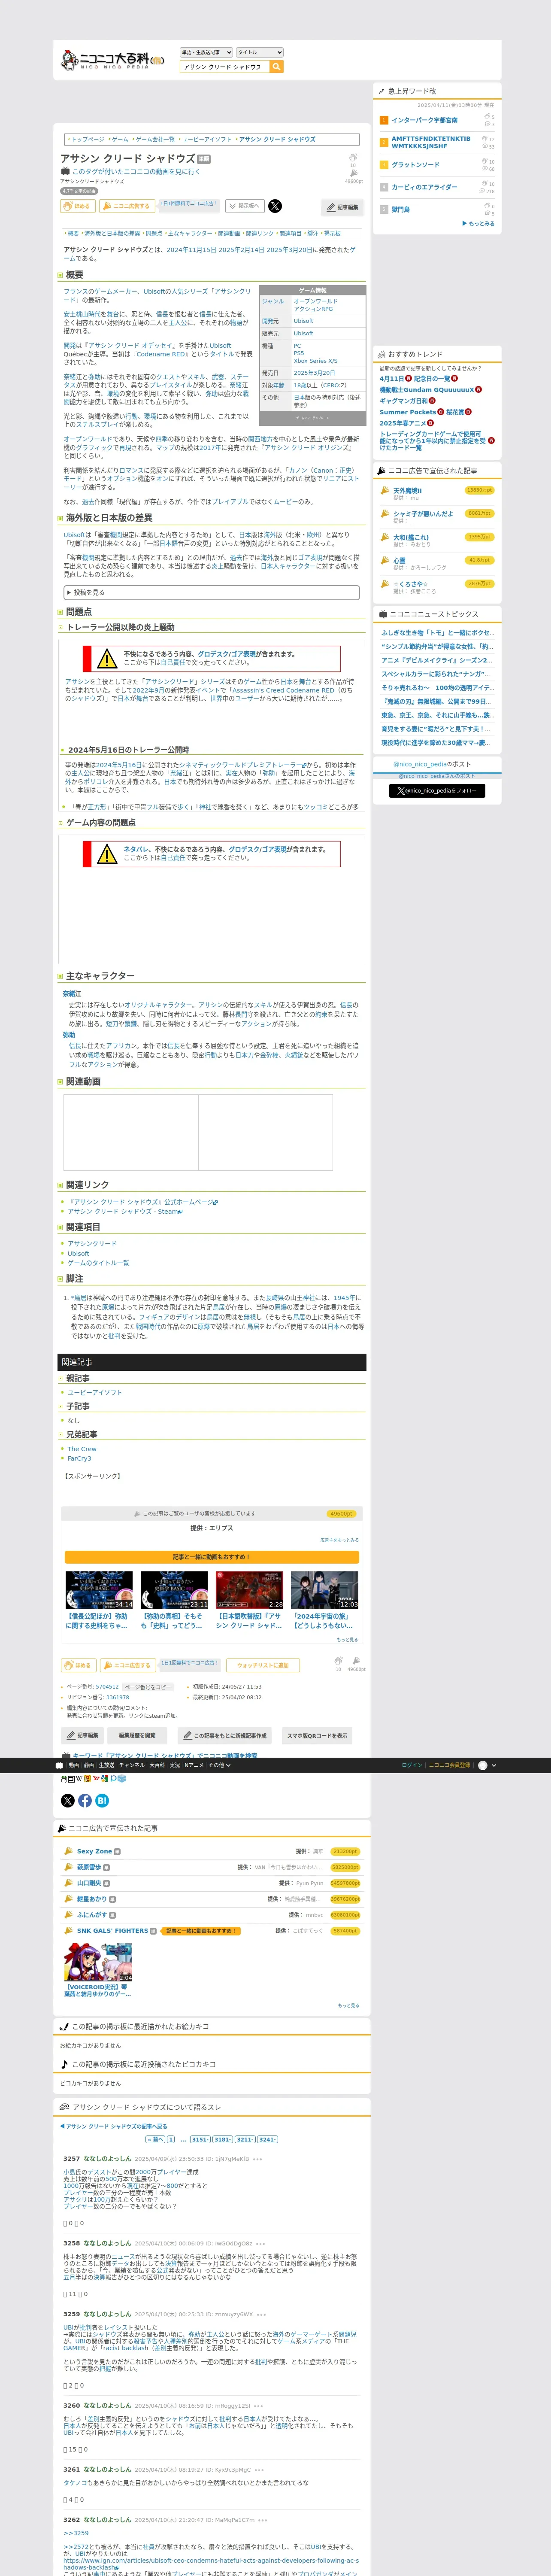Viewport: 551px width, 2576px height.
Task: Go to previous thread page « 前へ
Action: 154,2139
